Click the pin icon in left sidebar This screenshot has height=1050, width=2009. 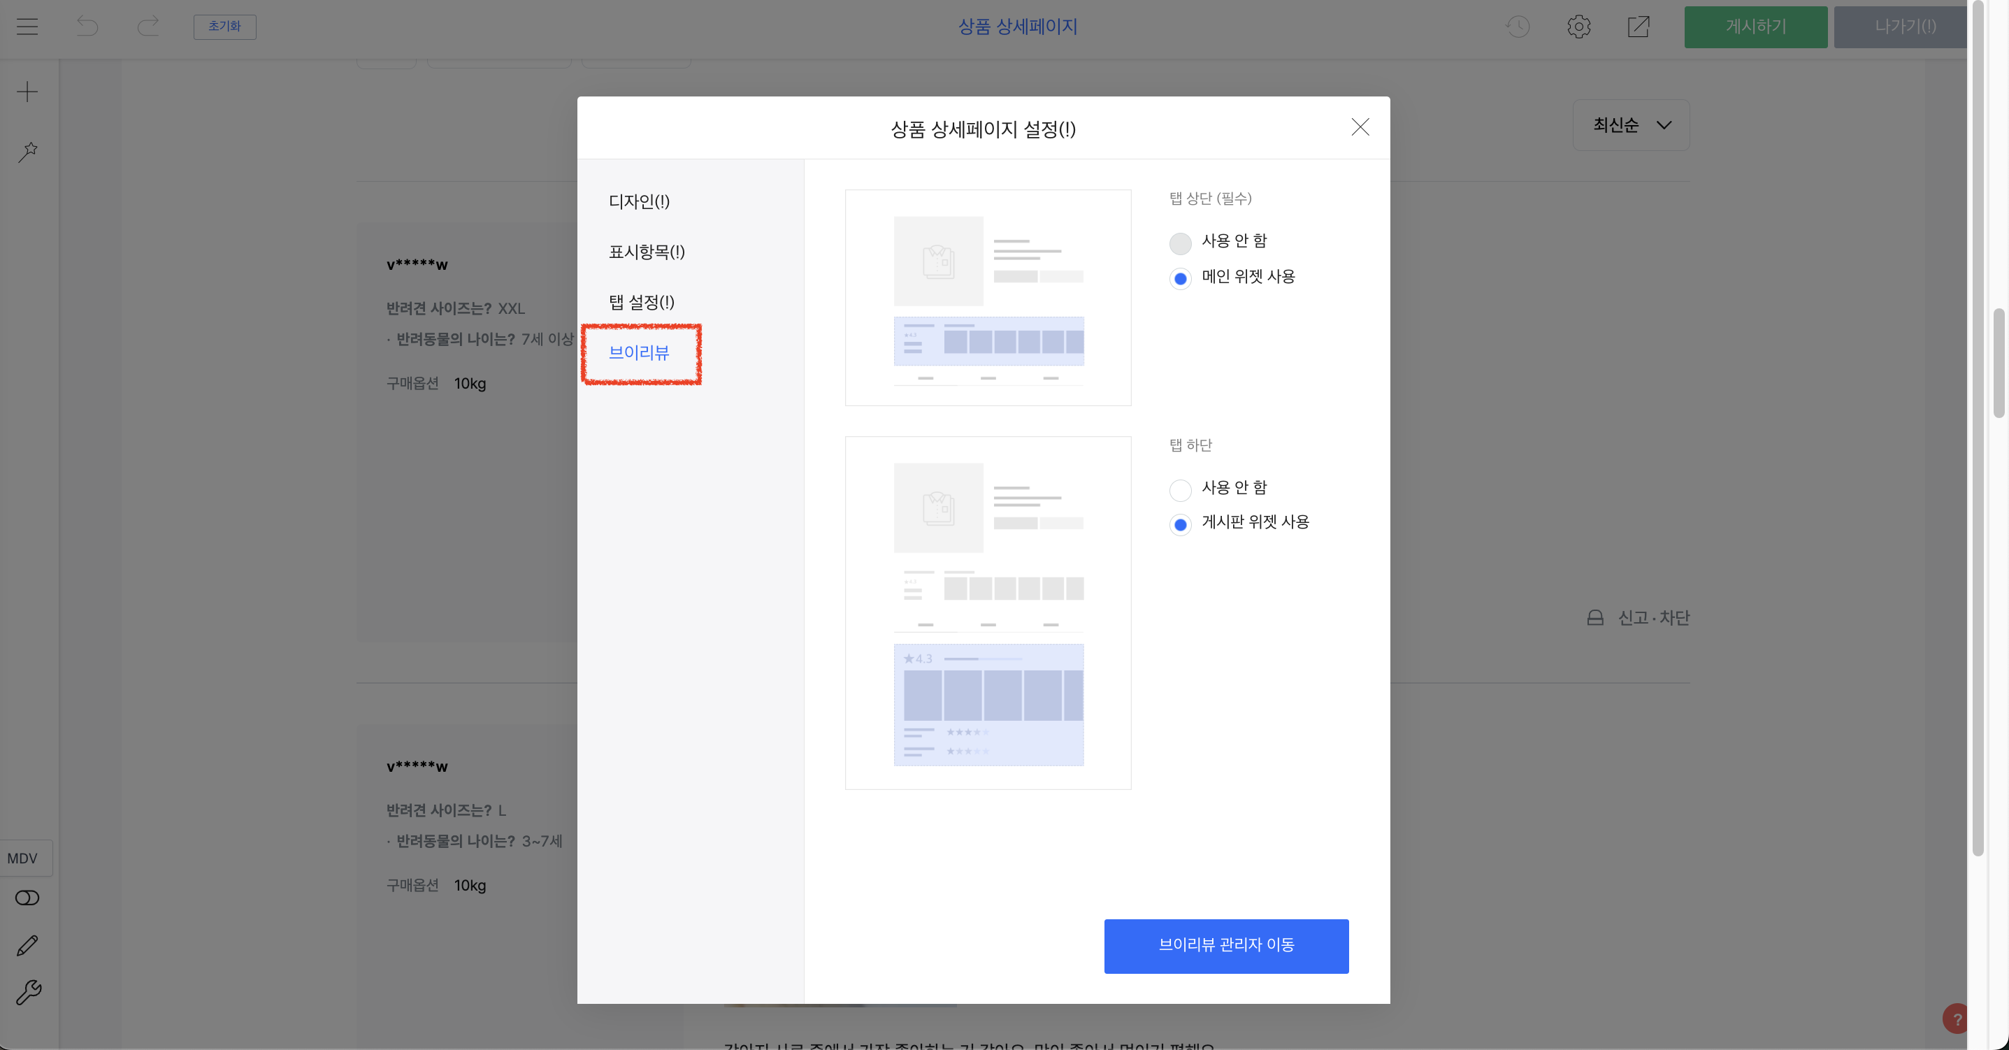[28, 151]
